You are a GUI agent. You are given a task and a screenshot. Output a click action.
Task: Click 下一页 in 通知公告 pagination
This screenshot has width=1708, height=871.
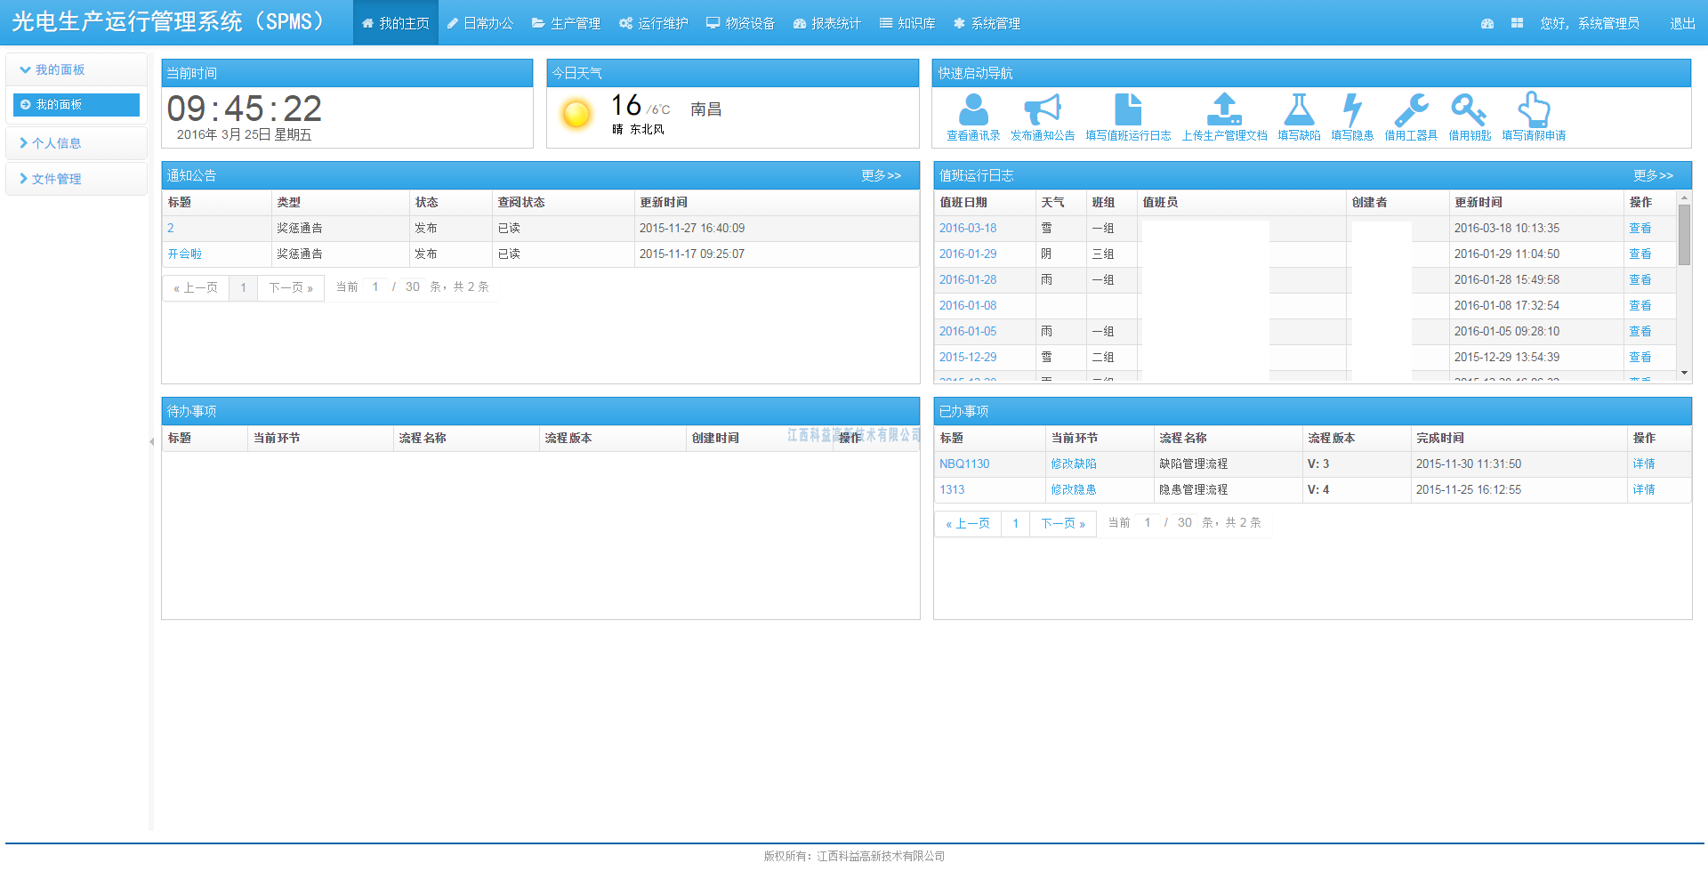point(291,287)
